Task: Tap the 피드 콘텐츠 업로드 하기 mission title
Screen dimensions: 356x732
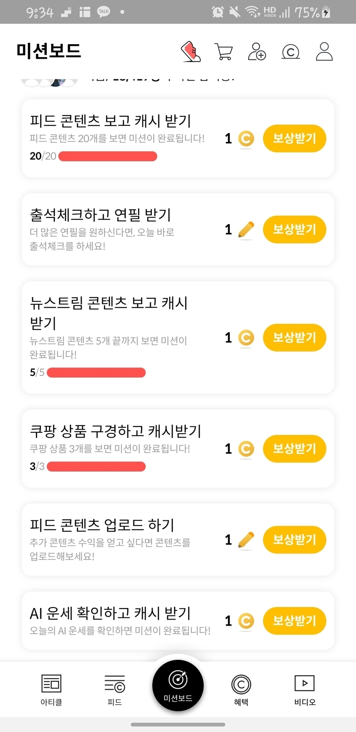Action: (102, 525)
